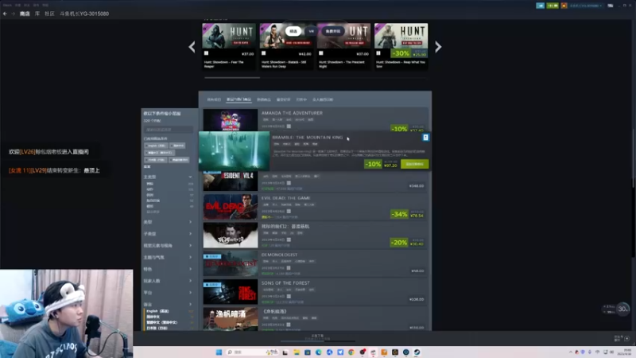Click the green button in Steam top-right corner

tap(552, 6)
